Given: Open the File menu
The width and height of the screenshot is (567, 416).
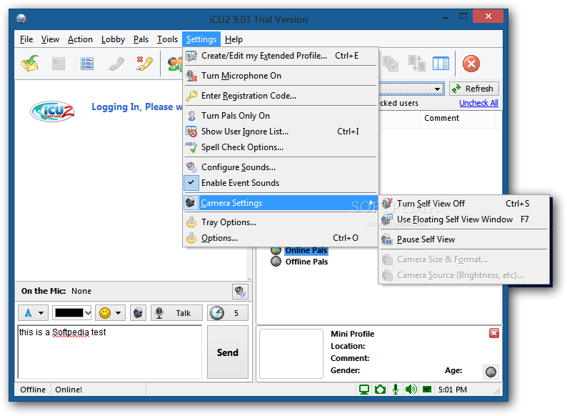Looking at the screenshot, I should 26,39.
